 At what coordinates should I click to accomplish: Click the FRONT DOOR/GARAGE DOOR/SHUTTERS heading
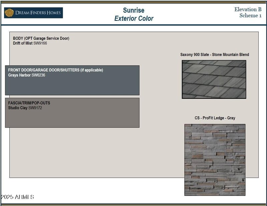[55, 70]
